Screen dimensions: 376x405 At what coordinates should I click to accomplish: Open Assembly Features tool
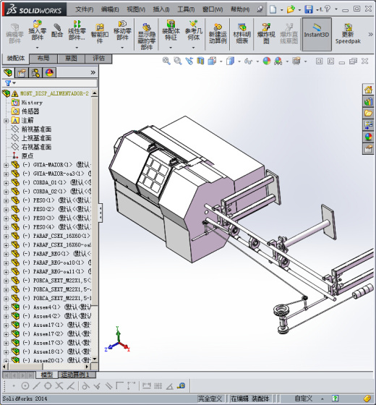click(x=171, y=30)
